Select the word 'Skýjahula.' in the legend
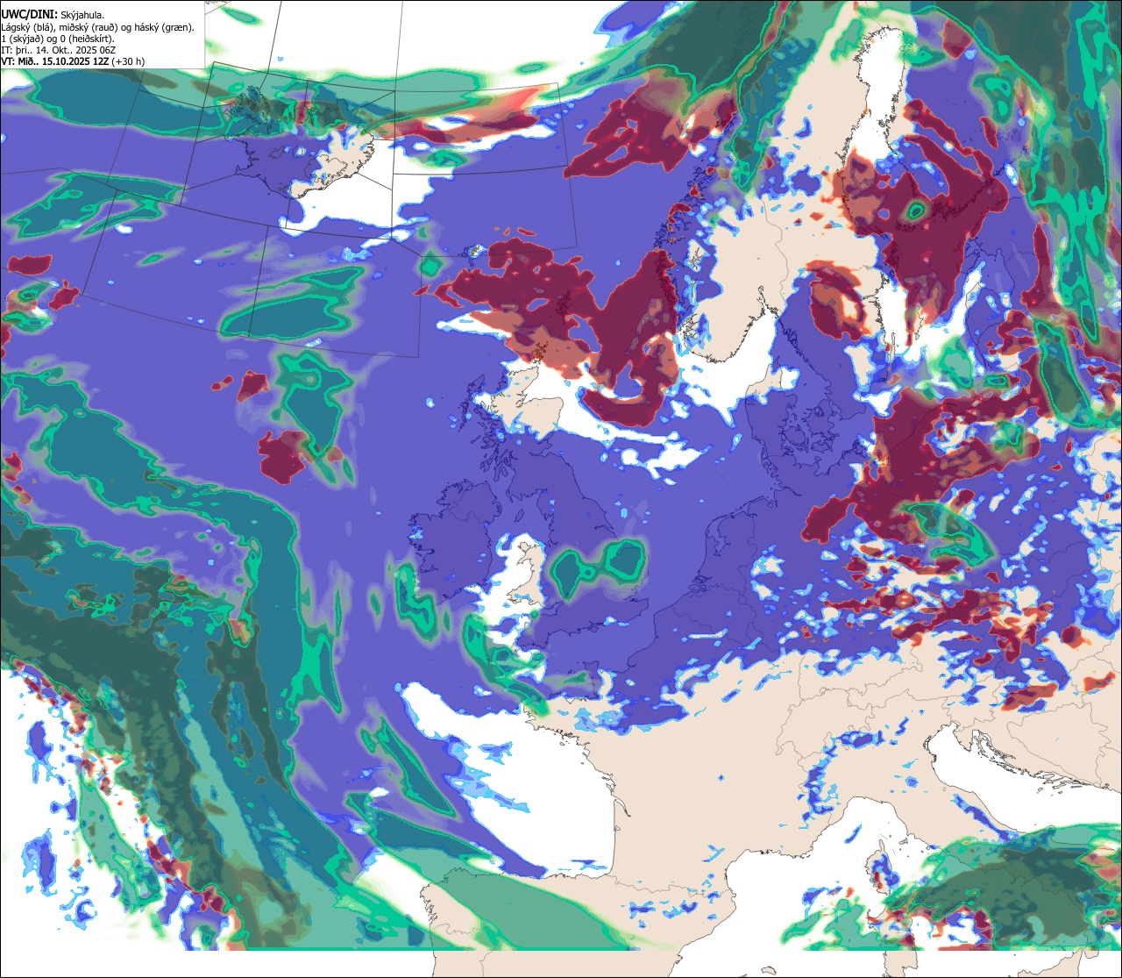This screenshot has width=1122, height=978. (x=82, y=16)
